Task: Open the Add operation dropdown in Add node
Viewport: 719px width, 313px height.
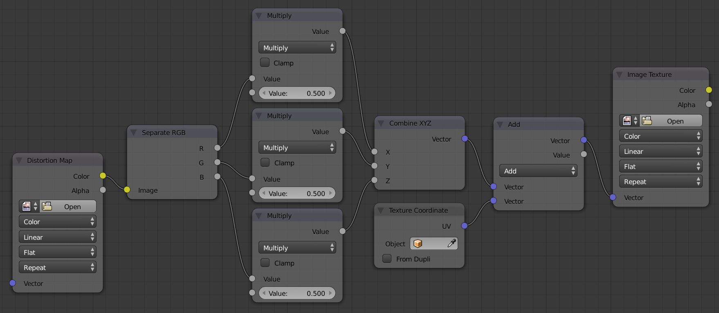Action: pos(538,171)
